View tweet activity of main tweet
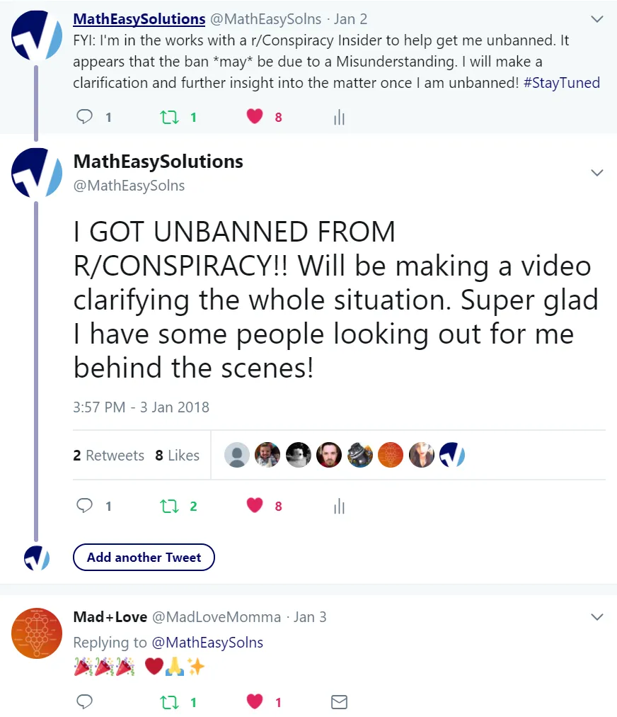The image size is (617, 717). coord(339,506)
